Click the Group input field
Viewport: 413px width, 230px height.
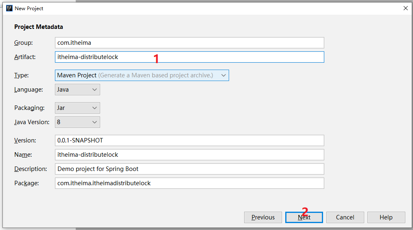coord(189,43)
